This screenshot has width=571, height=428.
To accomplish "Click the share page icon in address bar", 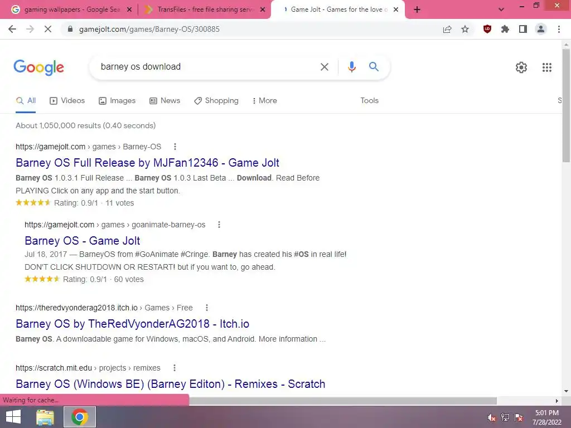I will [x=447, y=29].
